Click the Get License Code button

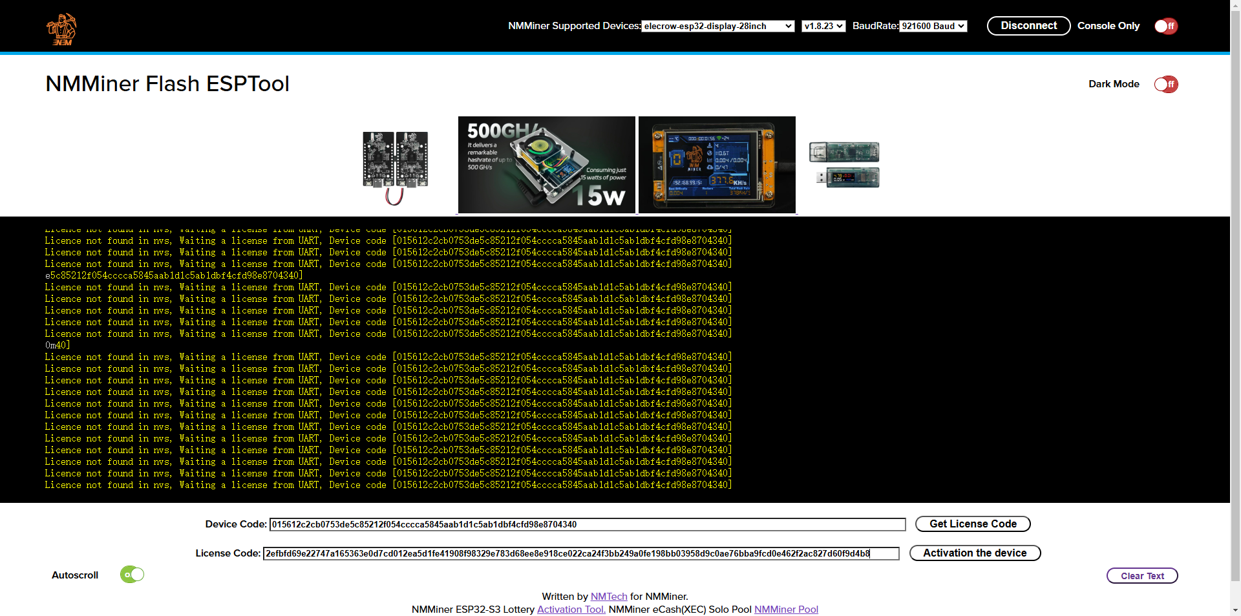pos(973,524)
